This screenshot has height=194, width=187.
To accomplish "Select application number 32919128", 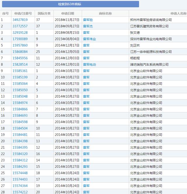I will 20,33.
